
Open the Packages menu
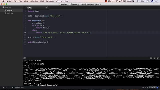[x=50, y=1]
